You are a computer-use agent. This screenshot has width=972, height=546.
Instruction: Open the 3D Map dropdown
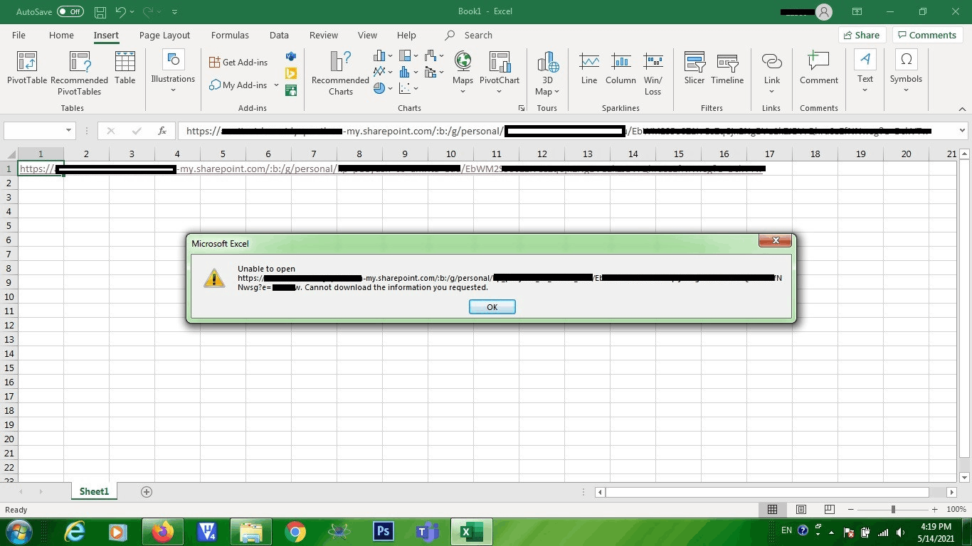[547, 73]
